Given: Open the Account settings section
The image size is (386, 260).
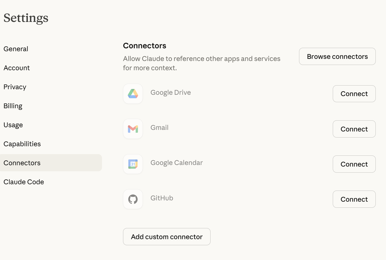Looking at the screenshot, I should click(17, 68).
